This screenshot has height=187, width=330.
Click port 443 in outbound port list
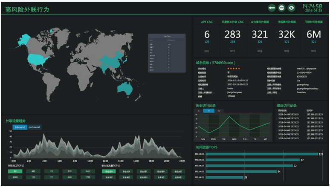(33, 171)
